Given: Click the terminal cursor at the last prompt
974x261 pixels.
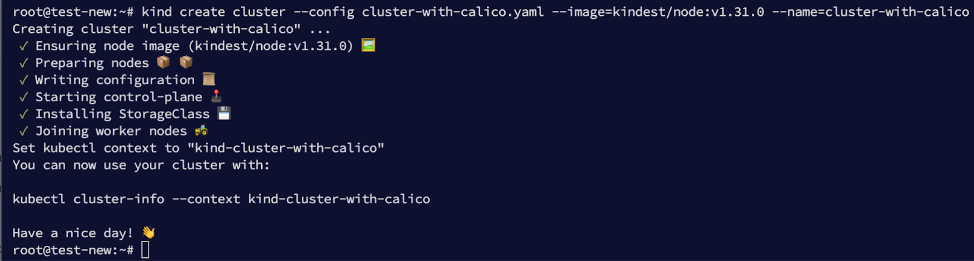Looking at the screenshot, I should pos(145,249).
